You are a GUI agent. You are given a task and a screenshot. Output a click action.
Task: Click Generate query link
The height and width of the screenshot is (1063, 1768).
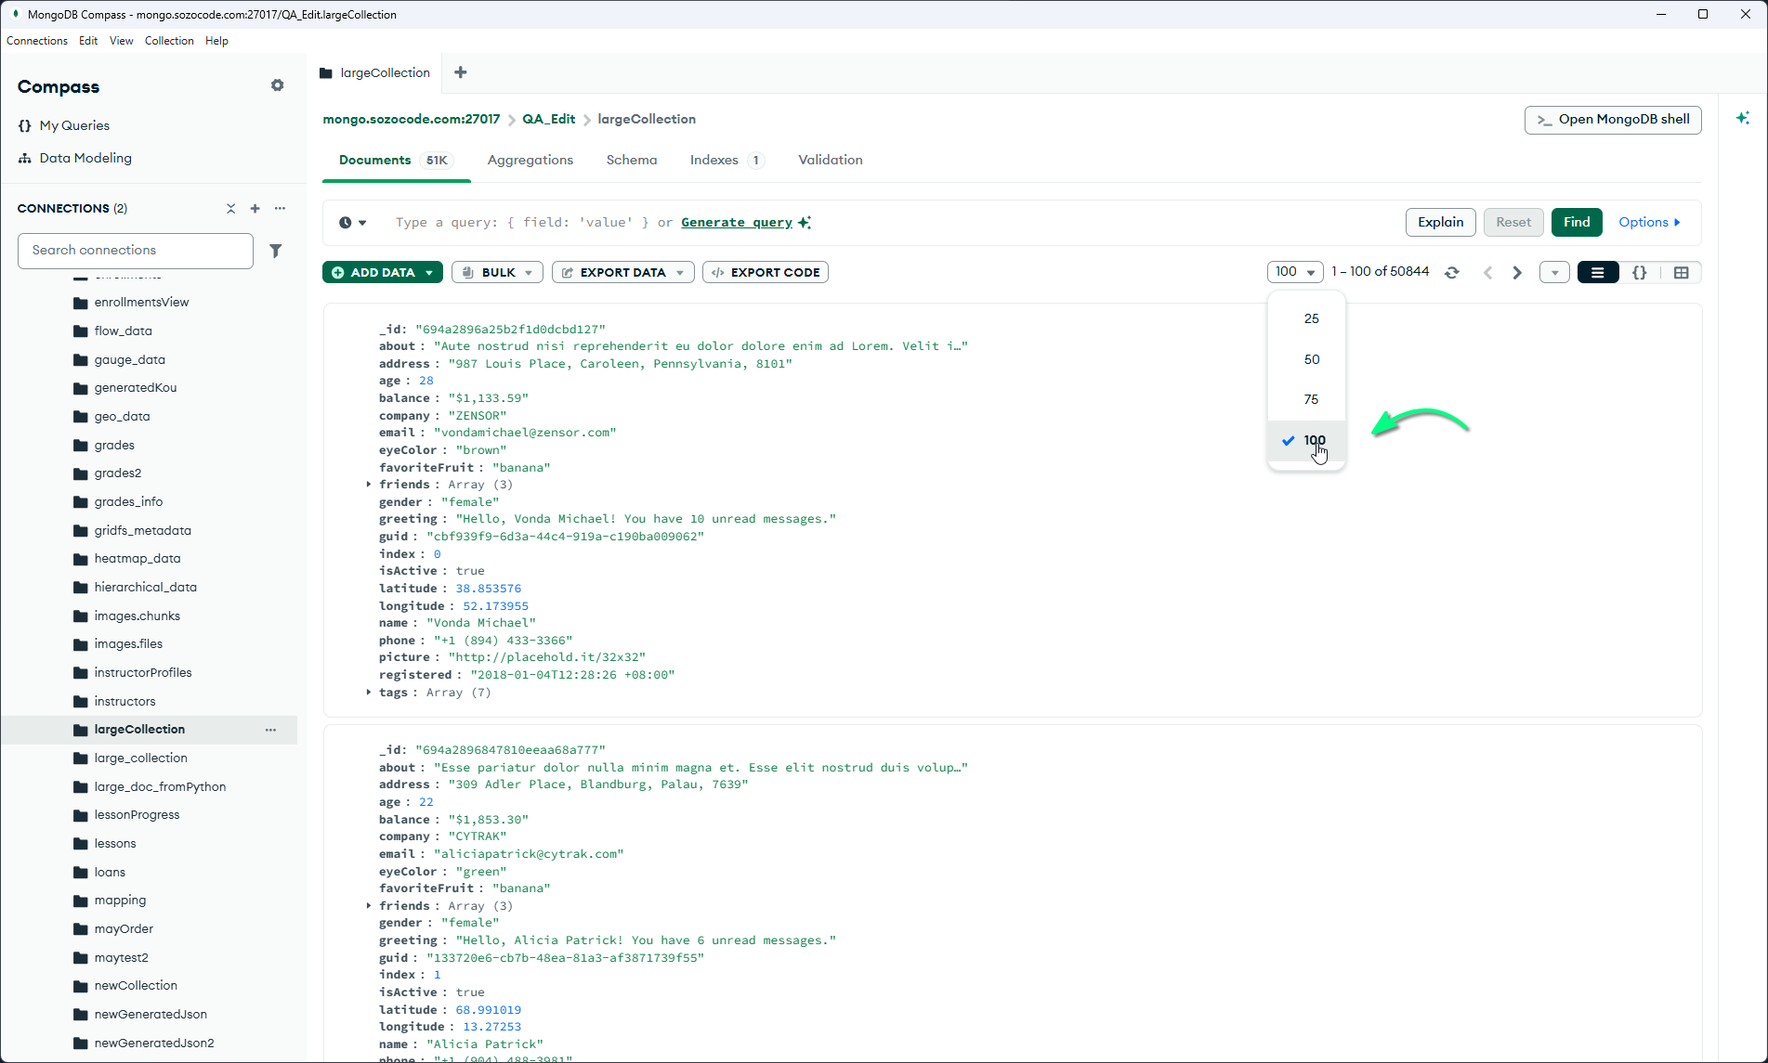click(x=737, y=223)
